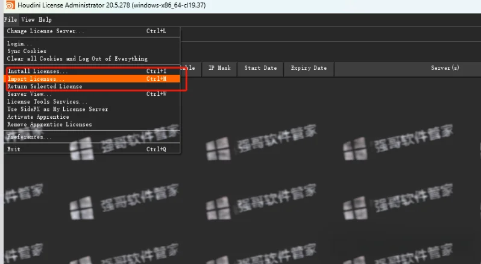
Task: Select Install Licenses menu entry
Action: point(92,71)
